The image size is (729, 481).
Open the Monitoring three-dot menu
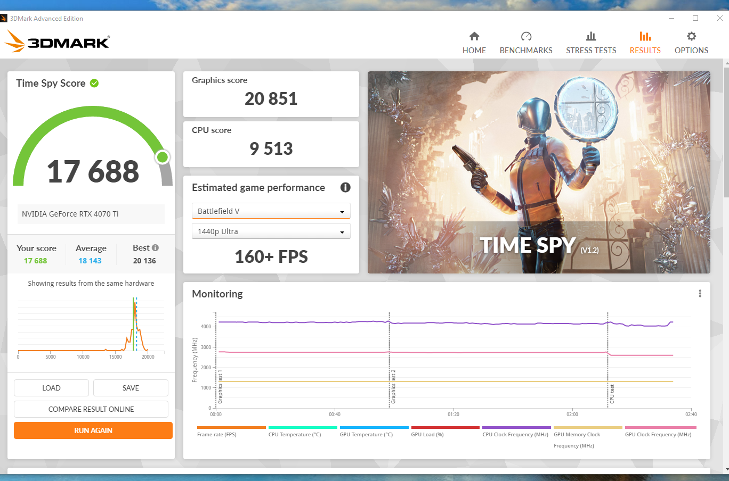700,294
